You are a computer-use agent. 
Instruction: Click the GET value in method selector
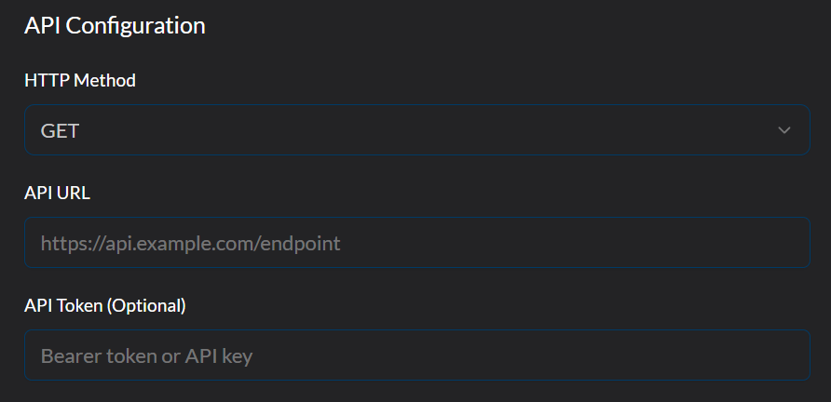[61, 131]
